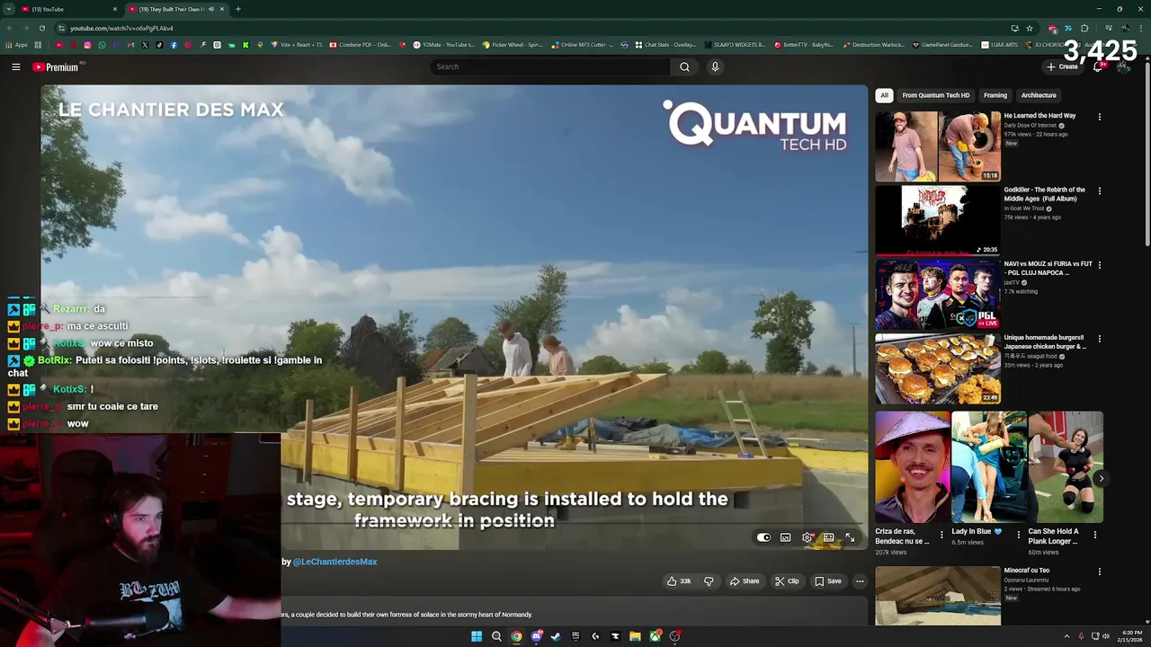Viewport: 1151px width, 647px height.
Task: Toggle subtitles/closed captions in player
Action: [785, 537]
